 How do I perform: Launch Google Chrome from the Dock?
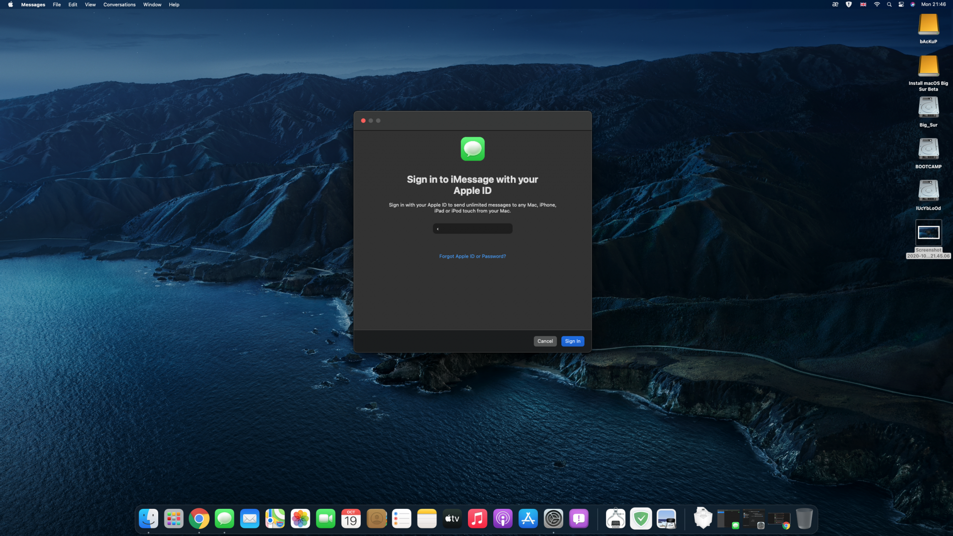click(x=199, y=518)
